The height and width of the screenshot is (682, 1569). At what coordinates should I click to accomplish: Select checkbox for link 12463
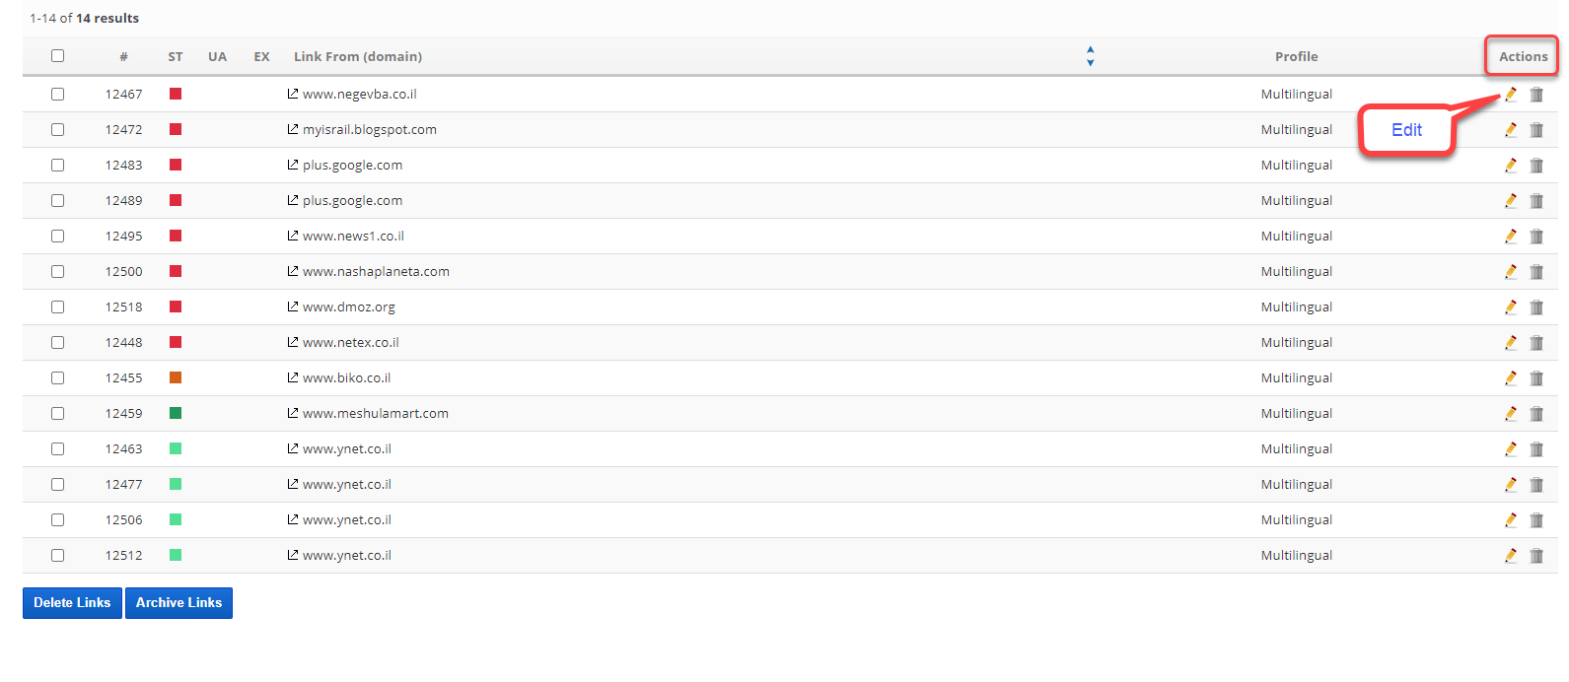(58, 449)
